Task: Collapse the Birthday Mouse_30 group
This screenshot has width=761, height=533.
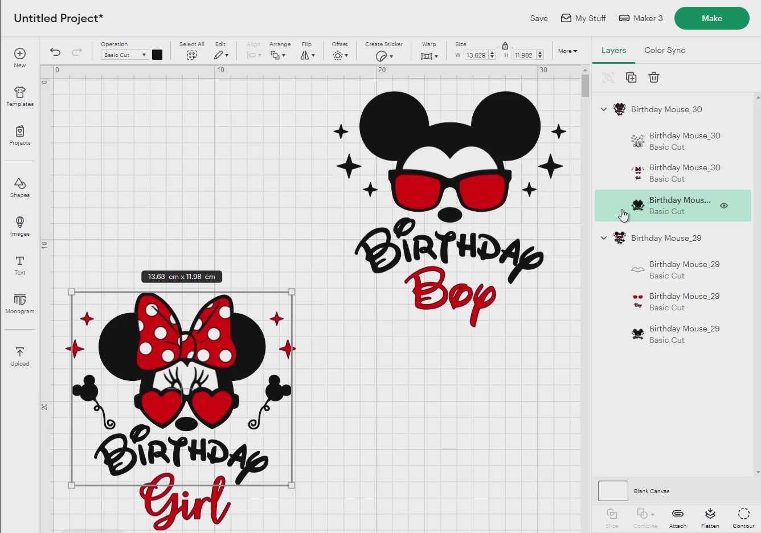Action: tap(604, 109)
